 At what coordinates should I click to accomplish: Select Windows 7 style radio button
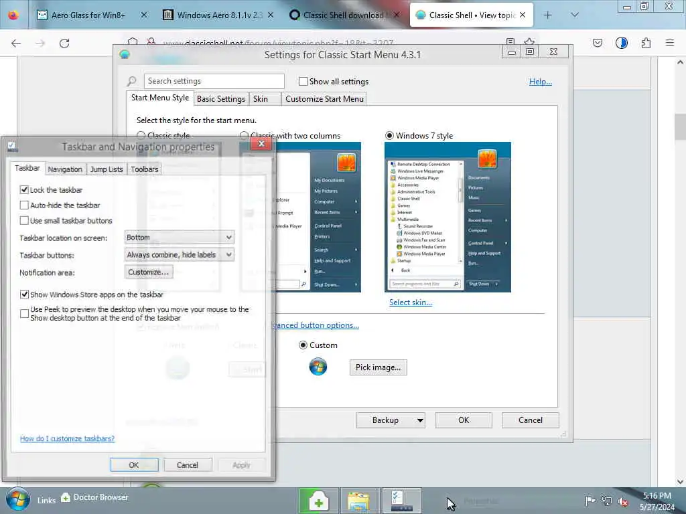[389, 135]
